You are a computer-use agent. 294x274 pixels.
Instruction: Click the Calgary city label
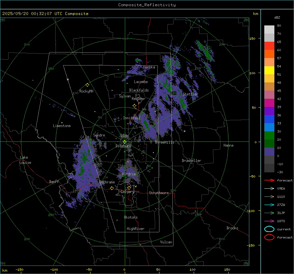tap(127, 192)
